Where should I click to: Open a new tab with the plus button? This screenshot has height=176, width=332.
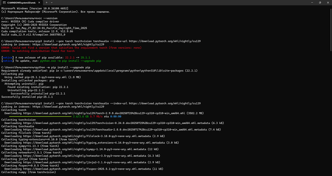click(47, 2)
